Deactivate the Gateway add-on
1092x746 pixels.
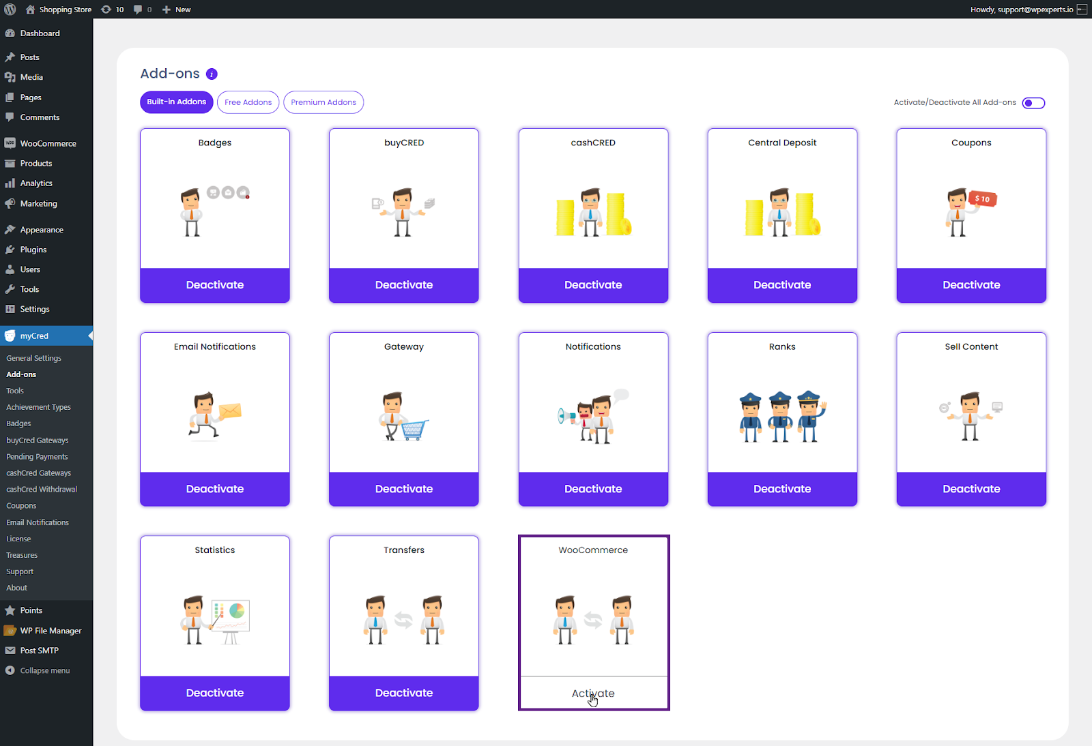(x=404, y=489)
